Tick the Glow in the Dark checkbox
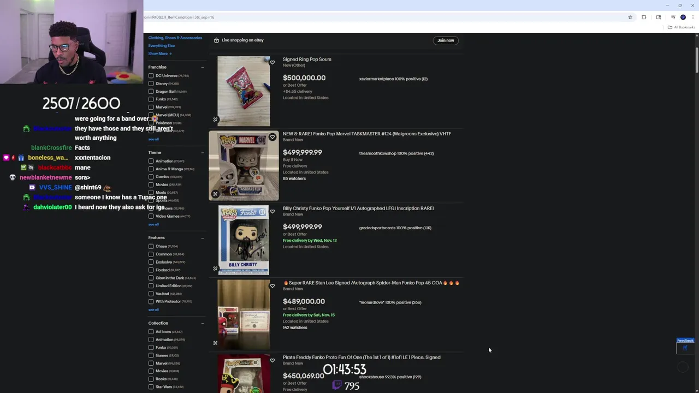Image resolution: width=699 pixels, height=393 pixels. 151,278
